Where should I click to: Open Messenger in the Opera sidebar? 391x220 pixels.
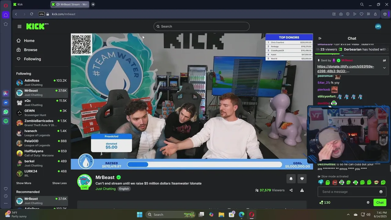6,103
